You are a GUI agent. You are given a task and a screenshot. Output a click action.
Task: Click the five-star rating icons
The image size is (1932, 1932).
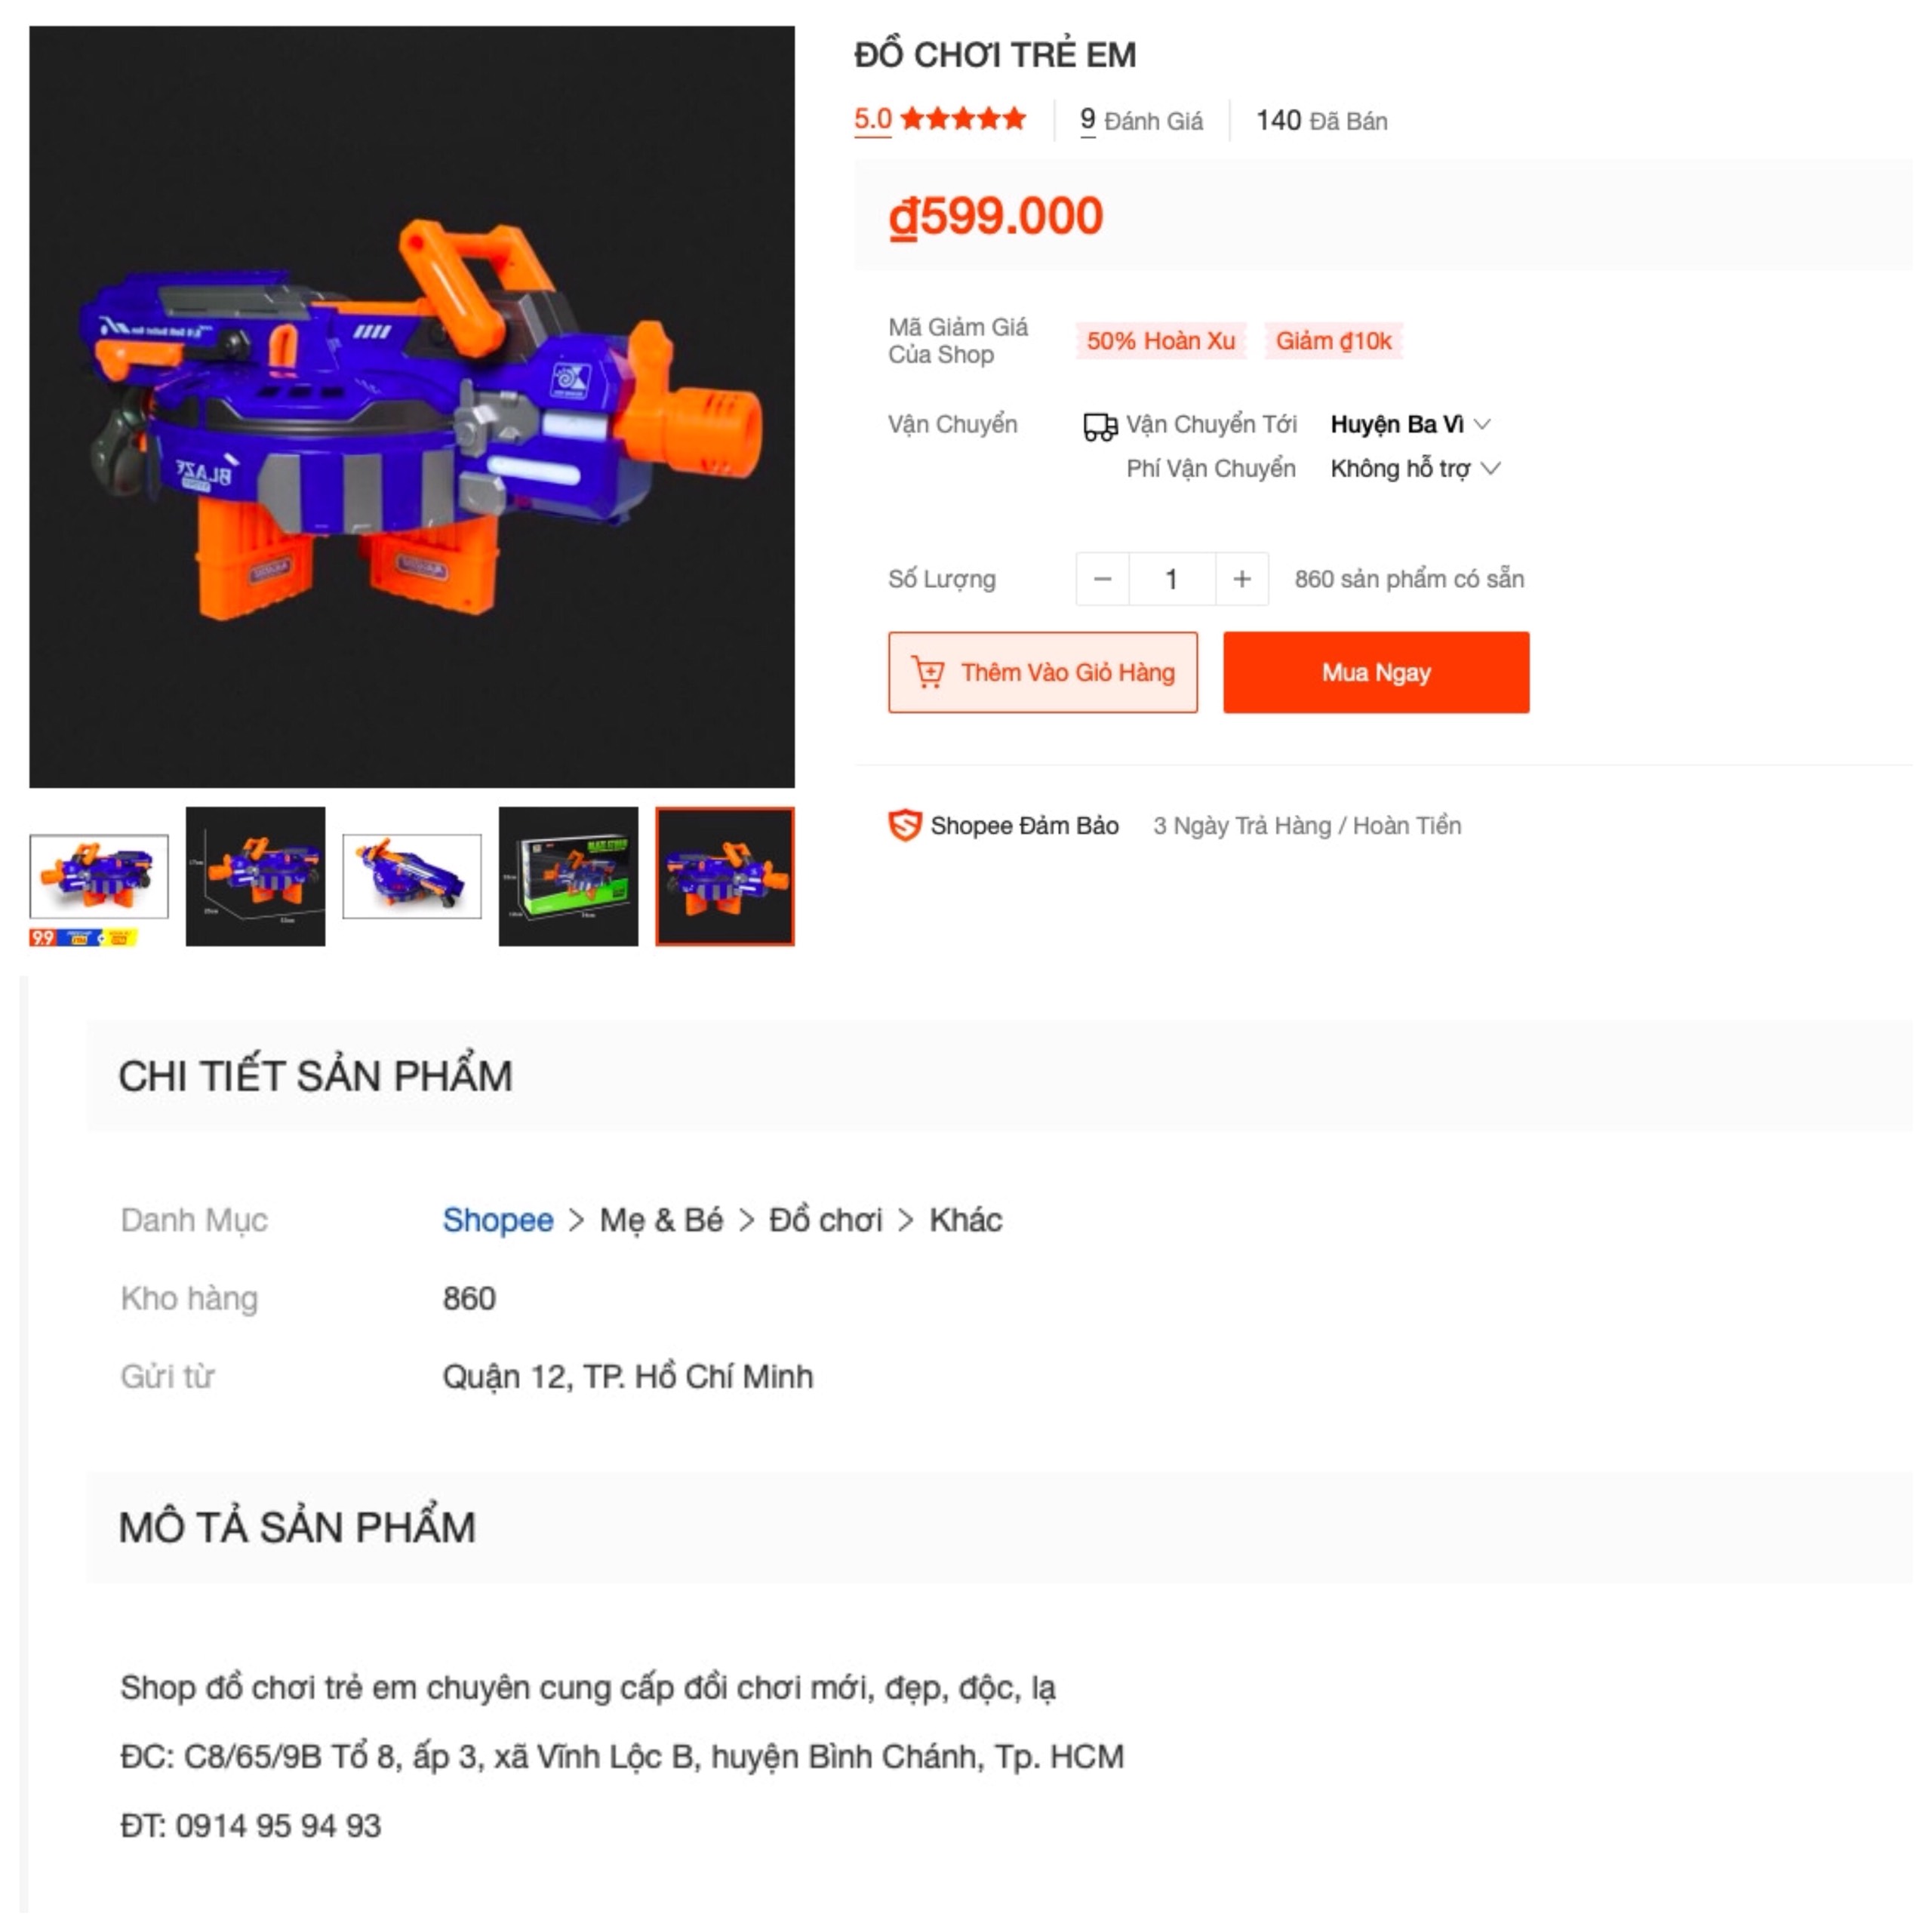(963, 120)
